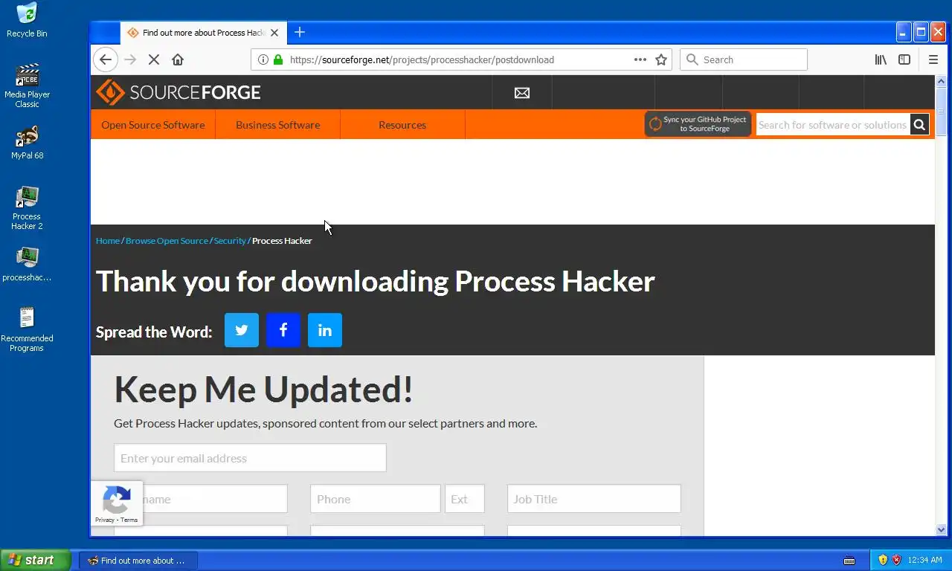
Task: Open the Firefox hamburger menu
Action: (933, 59)
